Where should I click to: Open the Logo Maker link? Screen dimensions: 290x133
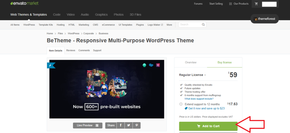pos(155,25)
